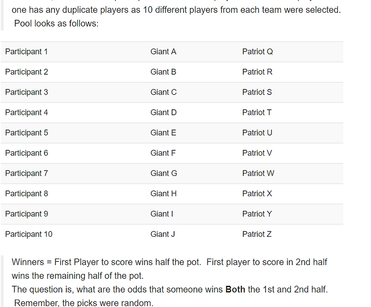
Task: Click the Patriot T table cell
Action: (290, 113)
